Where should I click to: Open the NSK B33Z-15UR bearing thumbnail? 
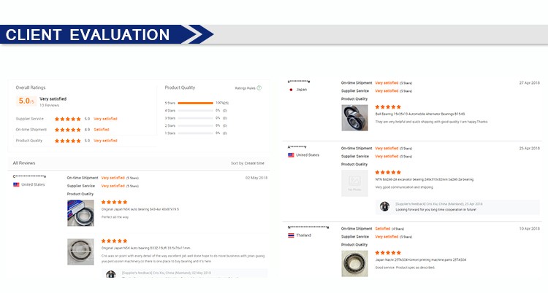click(80, 251)
